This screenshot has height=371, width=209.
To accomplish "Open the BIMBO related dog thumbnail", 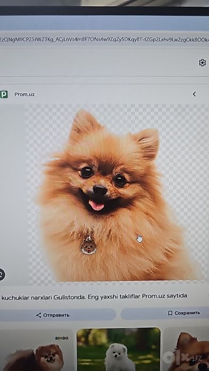I will (x=36, y=350).
